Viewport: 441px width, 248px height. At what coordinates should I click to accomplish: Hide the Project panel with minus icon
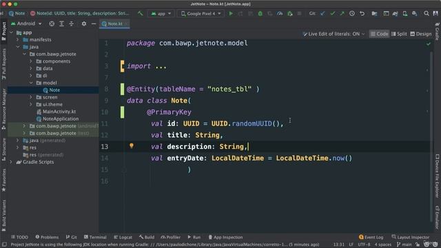pyautogui.click(x=94, y=23)
